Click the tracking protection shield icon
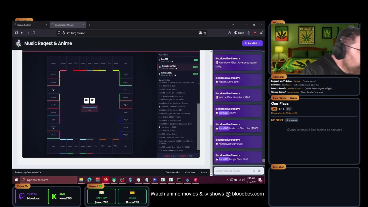368x207 pixels. tap(59, 33)
